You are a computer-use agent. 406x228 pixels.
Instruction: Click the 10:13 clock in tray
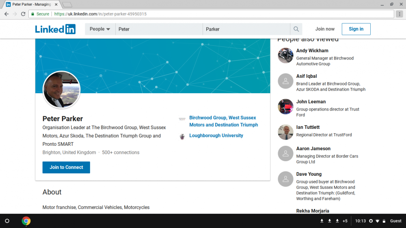pyautogui.click(x=361, y=221)
